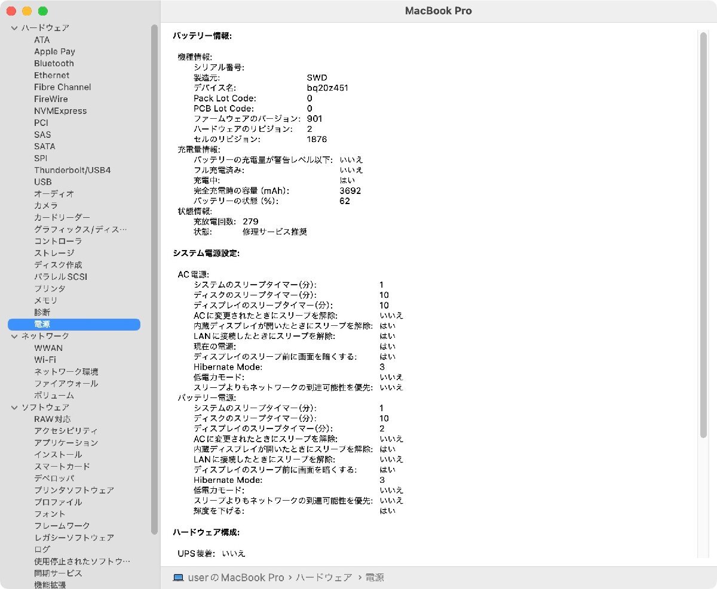
Task: Collapse the ハードウェア section
Action: pos(14,28)
